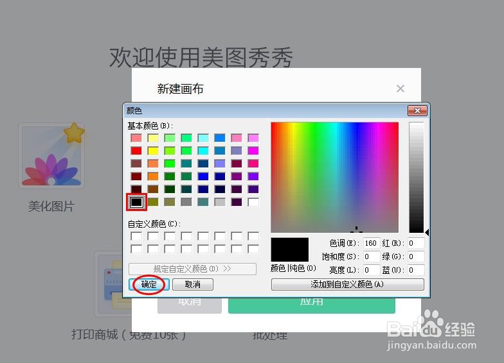504x363 pixels.
Task: Click 添加到自定义颜色 button
Action: pos(347,285)
